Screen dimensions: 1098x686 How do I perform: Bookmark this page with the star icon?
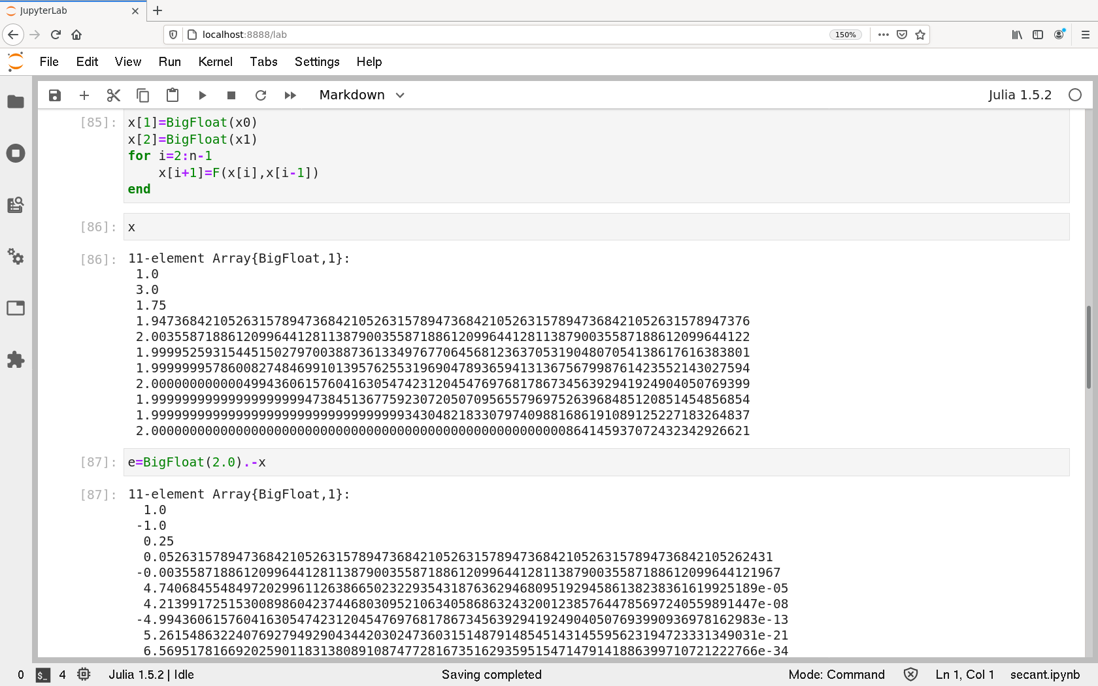click(x=920, y=35)
